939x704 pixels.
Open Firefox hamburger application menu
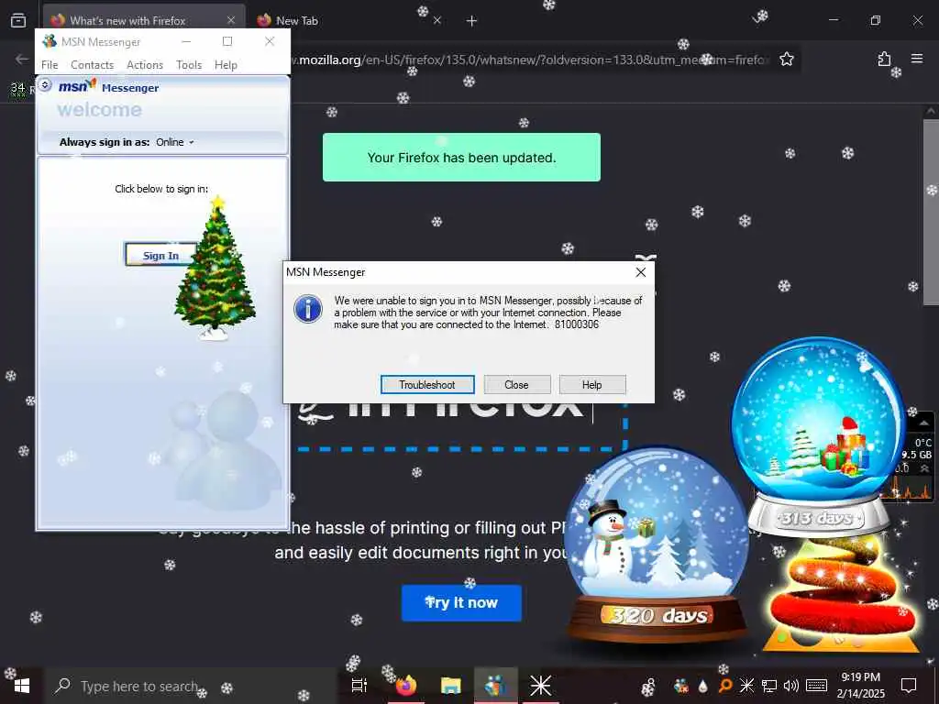[x=917, y=59]
